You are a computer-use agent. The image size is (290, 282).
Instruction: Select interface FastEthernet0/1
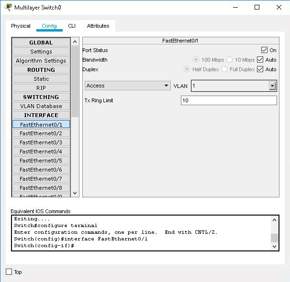click(x=41, y=124)
